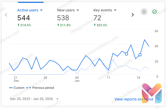Open the date range dropdown Dec 20 - Jan 20
Viewport: 166px width, 108px height.
[x=34, y=99]
